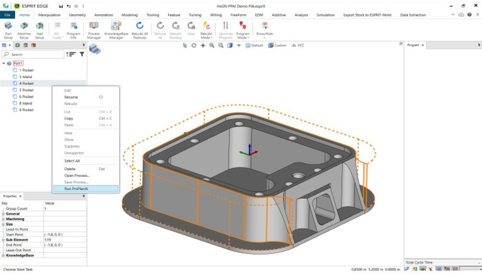Expand the Machining property group
482x275 pixels.
(x=3, y=219)
